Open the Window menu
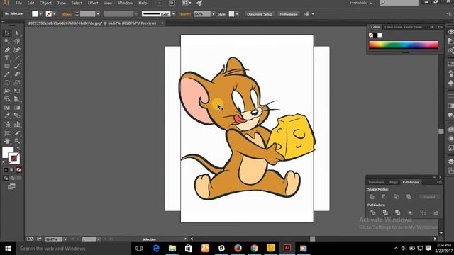The width and height of the screenshot is (454, 255). point(126,3)
